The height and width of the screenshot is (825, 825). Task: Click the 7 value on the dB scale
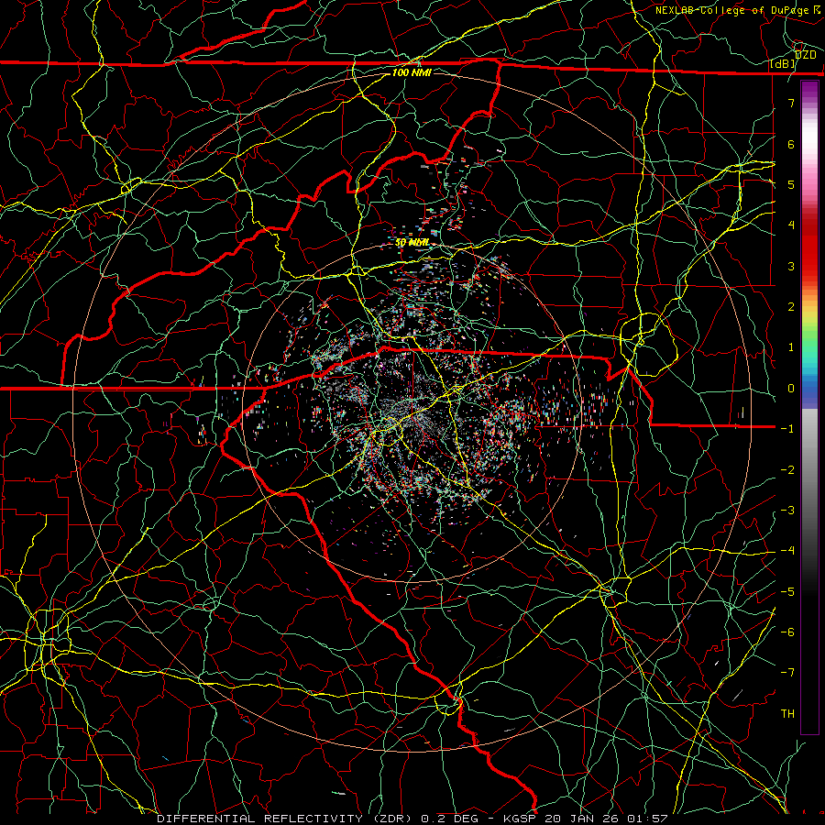[791, 103]
